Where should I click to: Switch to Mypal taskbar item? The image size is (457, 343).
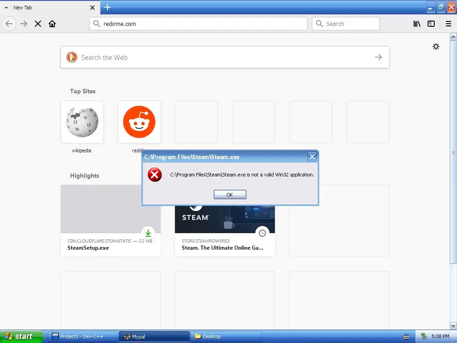(154, 336)
